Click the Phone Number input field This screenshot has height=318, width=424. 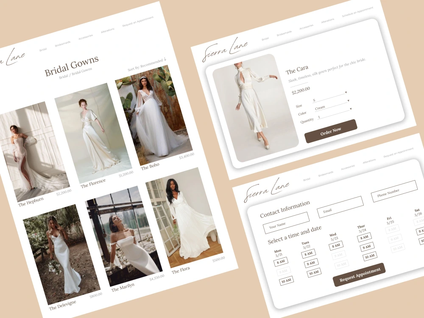point(394,191)
